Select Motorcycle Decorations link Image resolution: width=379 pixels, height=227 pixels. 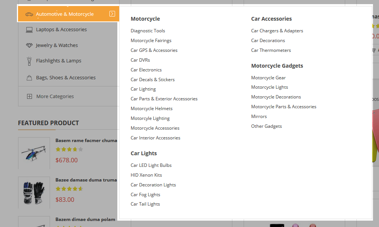pyautogui.click(x=276, y=97)
